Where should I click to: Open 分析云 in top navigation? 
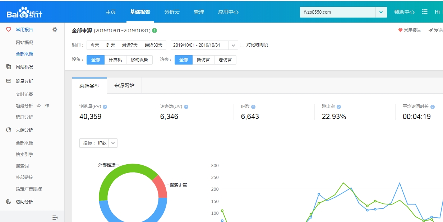click(x=172, y=12)
